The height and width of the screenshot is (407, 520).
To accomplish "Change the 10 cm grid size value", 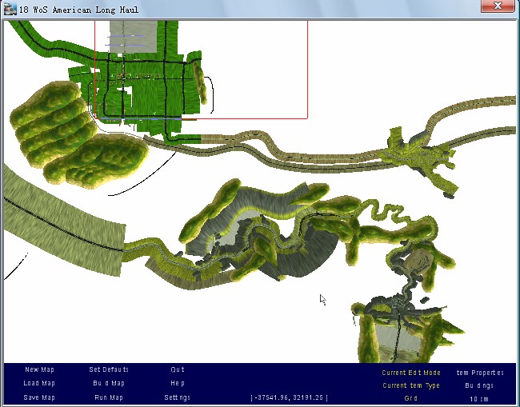I will pos(480,398).
